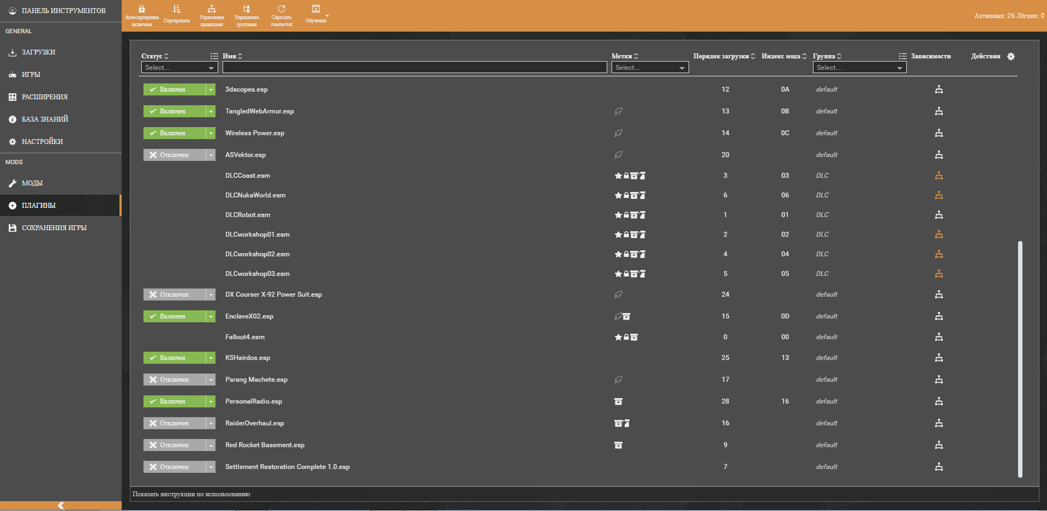Viewport: 1047px width, 511px height.
Task: Toggle KSHairdos.esp enabled status
Action: 174,358
